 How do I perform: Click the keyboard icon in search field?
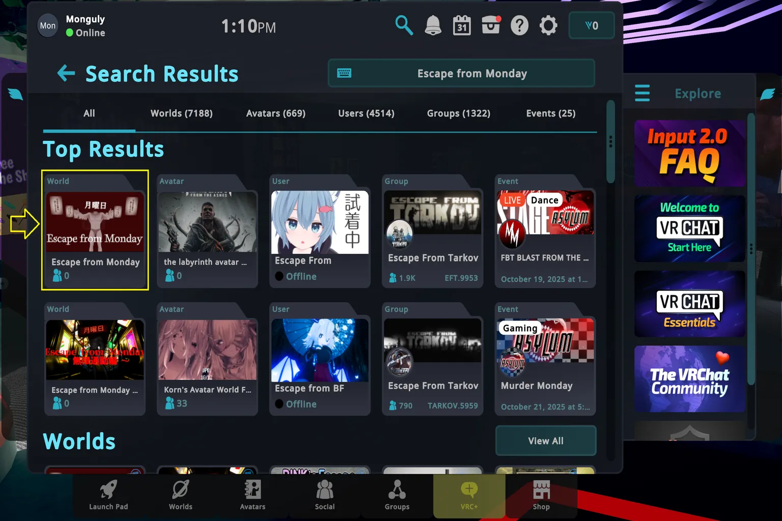(344, 73)
